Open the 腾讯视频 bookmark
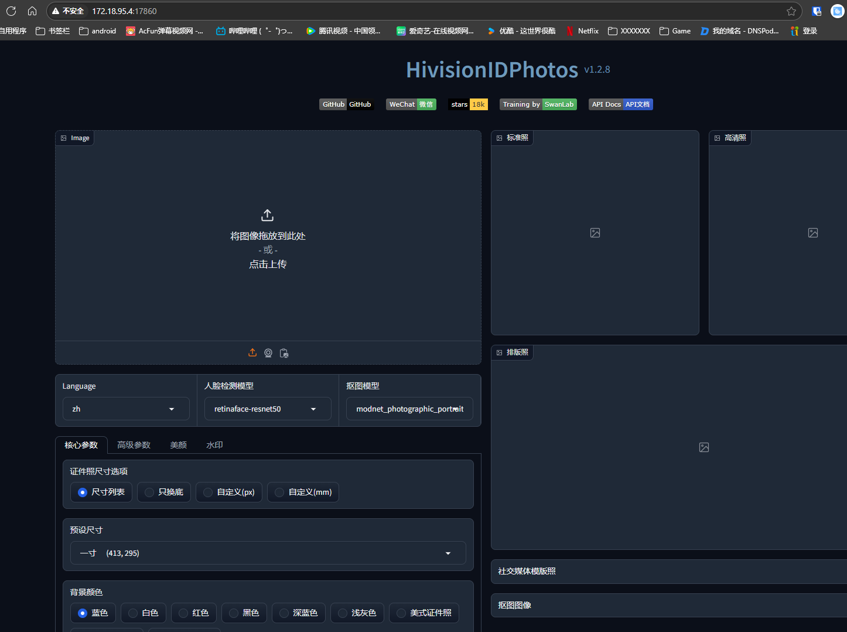This screenshot has width=847, height=632. (x=343, y=31)
